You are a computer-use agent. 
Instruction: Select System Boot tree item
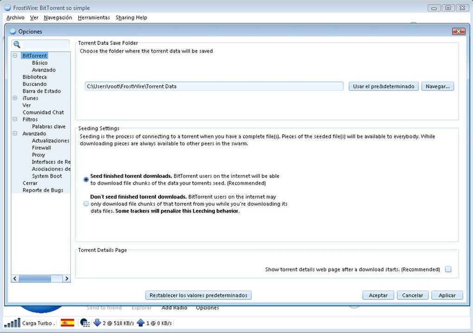click(x=47, y=176)
